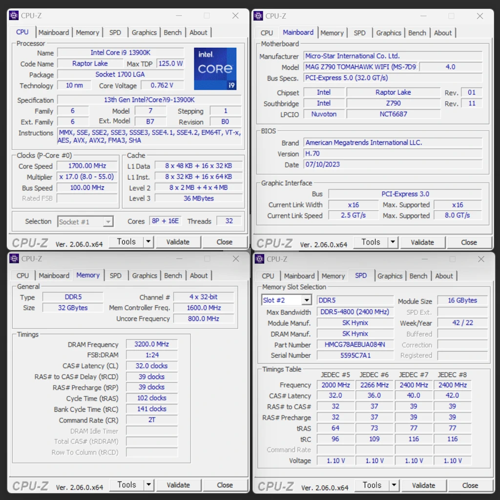Viewport: 500px width, 500px height.
Task: Expand Tools arrow in SPD window
Action: [x=394, y=485]
